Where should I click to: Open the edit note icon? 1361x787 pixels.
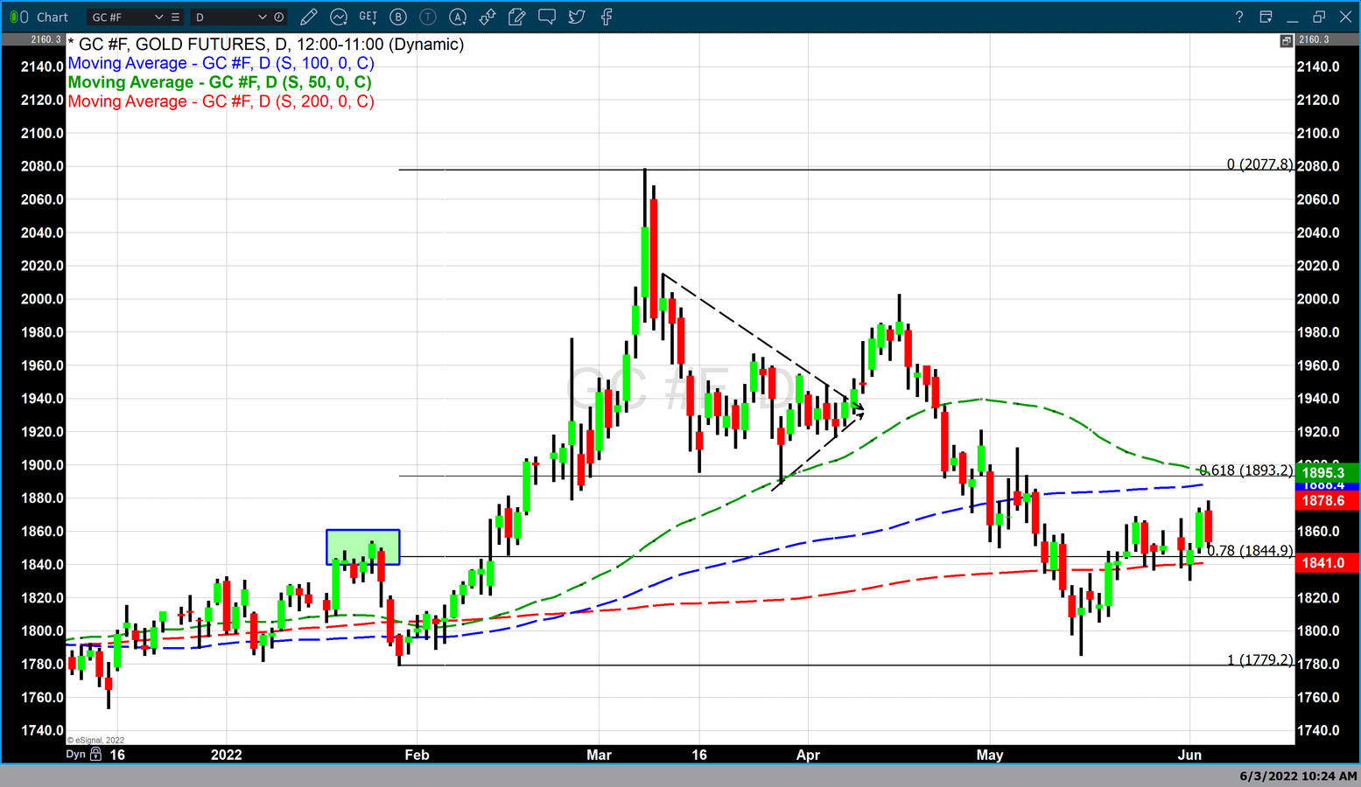tap(517, 17)
